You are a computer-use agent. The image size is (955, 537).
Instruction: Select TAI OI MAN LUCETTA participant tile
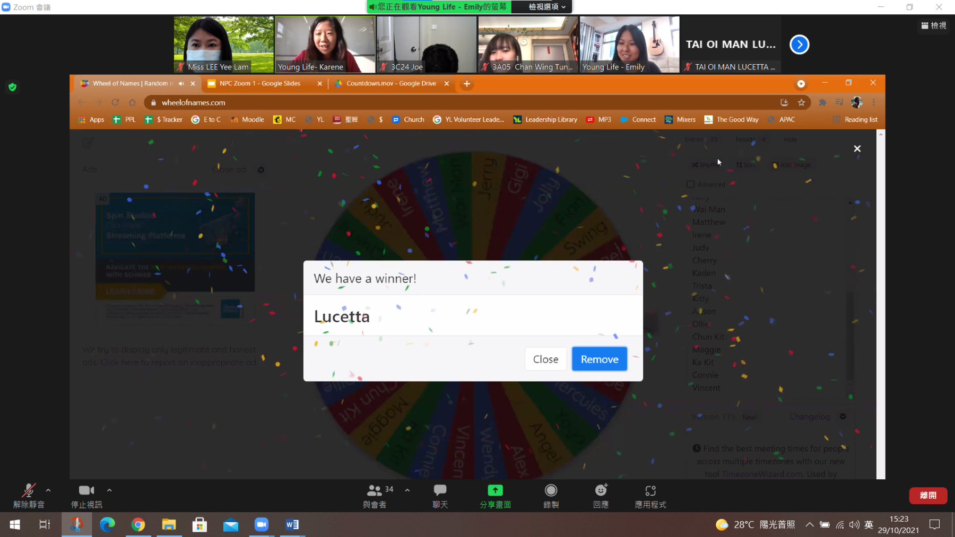731,45
